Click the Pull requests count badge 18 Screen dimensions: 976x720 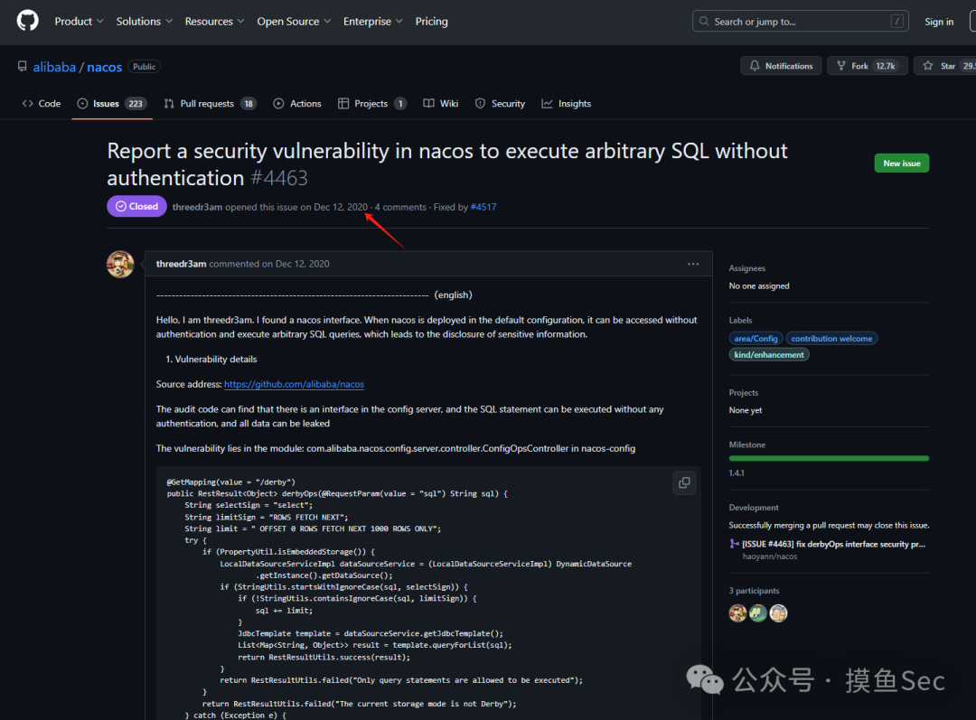coord(249,104)
